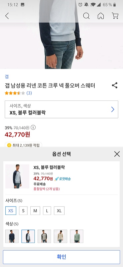Choose size XL option
This screenshot has height=267, width=123.
click(x=59, y=211)
